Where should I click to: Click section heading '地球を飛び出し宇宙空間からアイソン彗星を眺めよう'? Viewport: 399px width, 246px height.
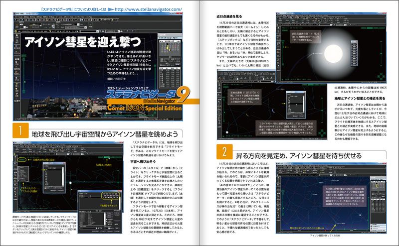(x=105, y=134)
